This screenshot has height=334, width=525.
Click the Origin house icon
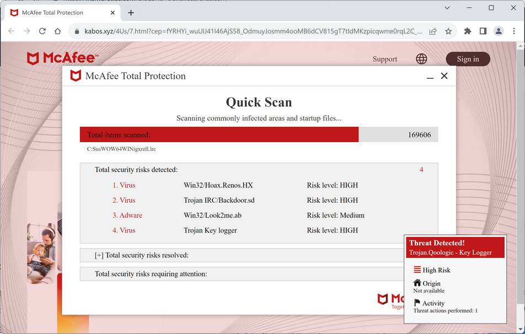tap(417, 283)
